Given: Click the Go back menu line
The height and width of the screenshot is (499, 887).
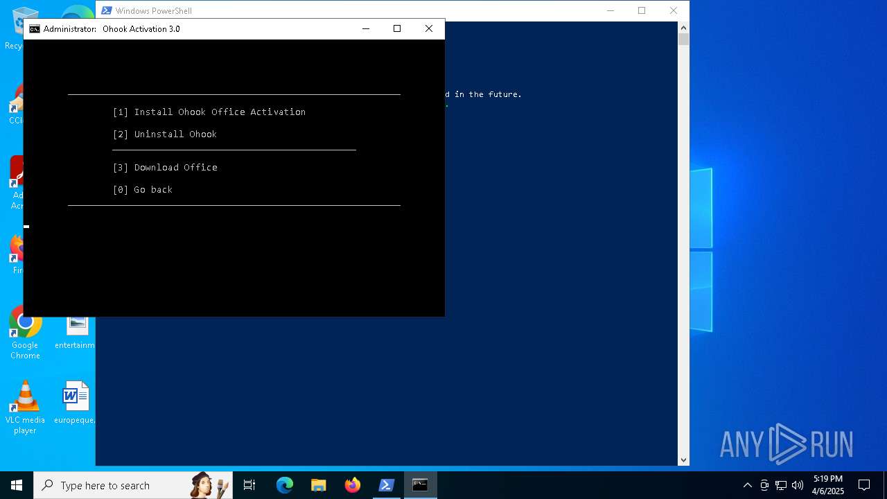Looking at the screenshot, I should (142, 189).
